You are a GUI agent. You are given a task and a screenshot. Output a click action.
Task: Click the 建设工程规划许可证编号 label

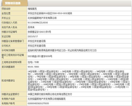point(13,56)
